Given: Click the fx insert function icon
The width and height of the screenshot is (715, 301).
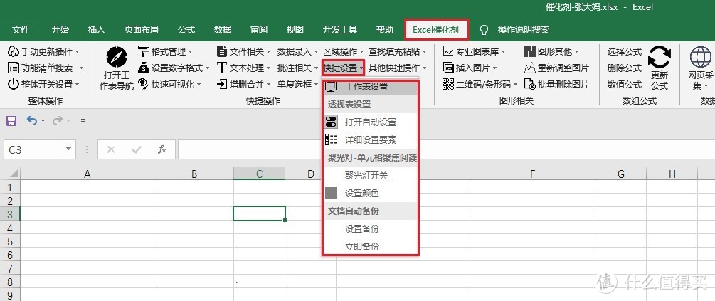Looking at the screenshot, I should (x=162, y=149).
